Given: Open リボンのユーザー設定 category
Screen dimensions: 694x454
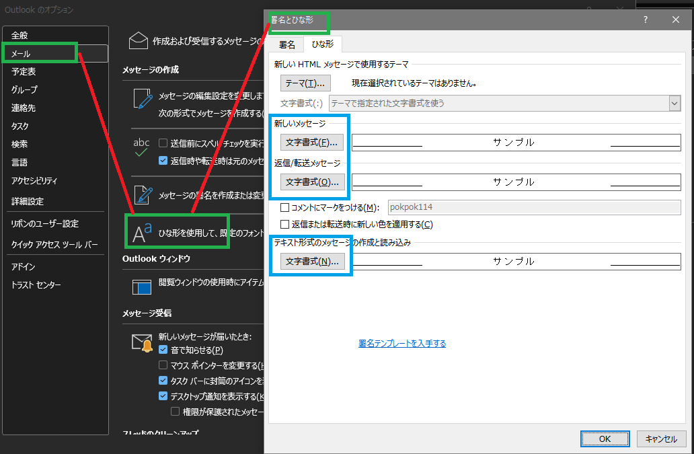Looking at the screenshot, I should 55,224.
